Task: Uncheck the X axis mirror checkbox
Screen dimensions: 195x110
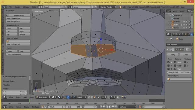Action: click(x=168, y=62)
